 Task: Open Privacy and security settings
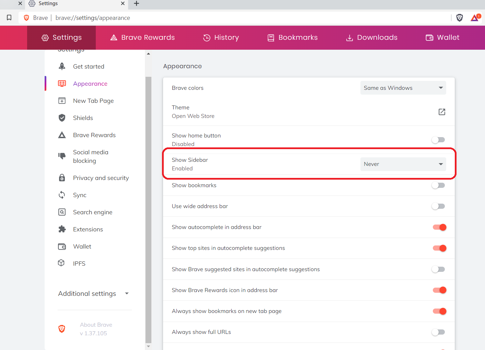pos(101,178)
